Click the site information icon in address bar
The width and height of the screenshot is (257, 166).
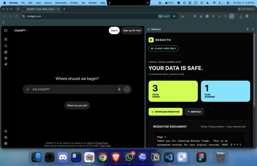[x=24, y=16]
